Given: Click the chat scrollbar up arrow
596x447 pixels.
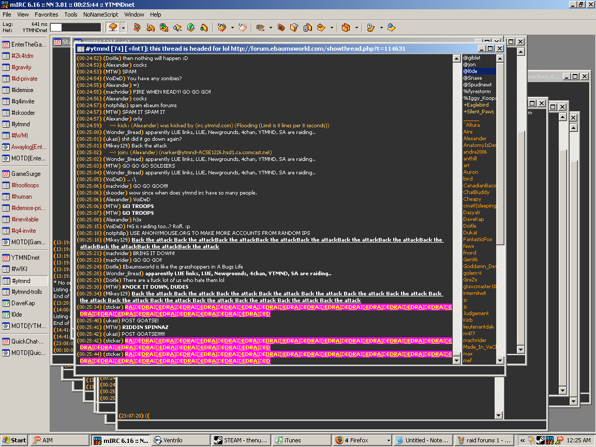Looking at the screenshot, I should pos(456,58).
